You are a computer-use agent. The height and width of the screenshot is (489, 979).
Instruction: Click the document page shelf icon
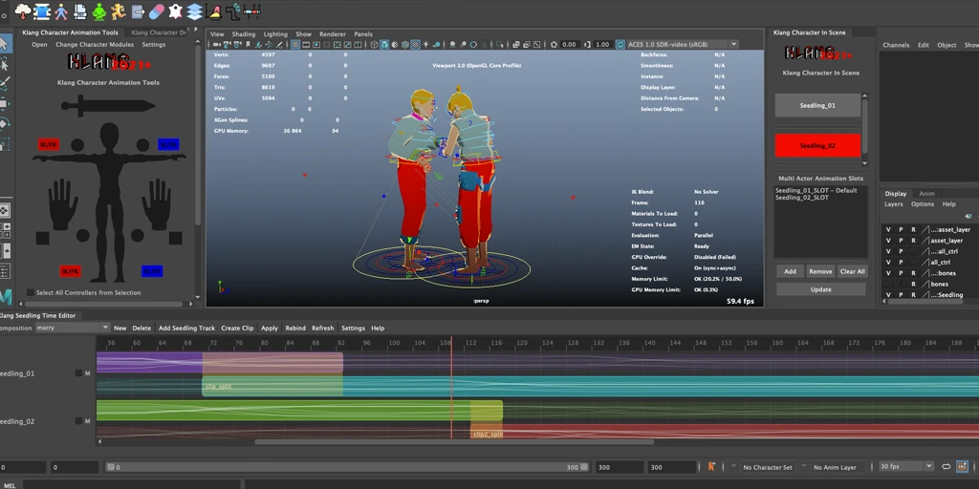click(80, 11)
